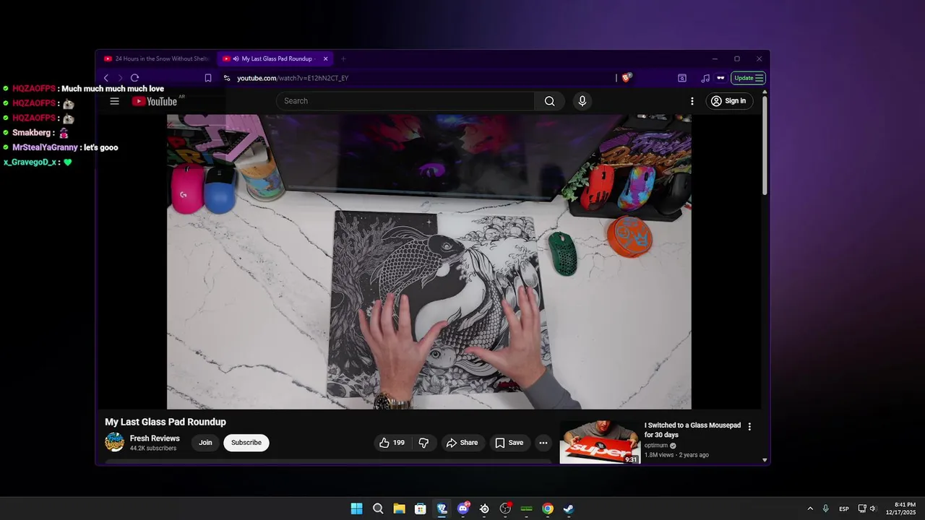Open Microsoft Store from the taskbar
Viewport: 925px width, 520px height.
[x=420, y=508]
